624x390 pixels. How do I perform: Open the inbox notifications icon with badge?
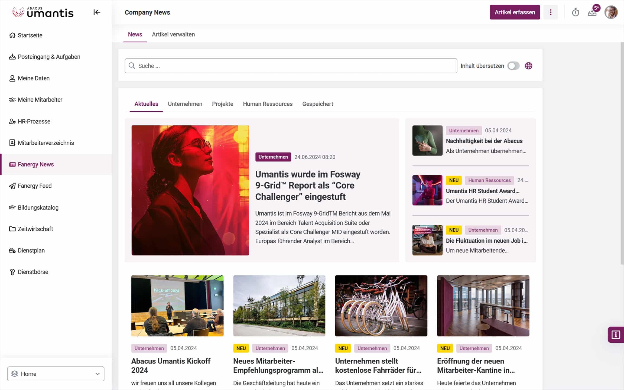[592, 12]
